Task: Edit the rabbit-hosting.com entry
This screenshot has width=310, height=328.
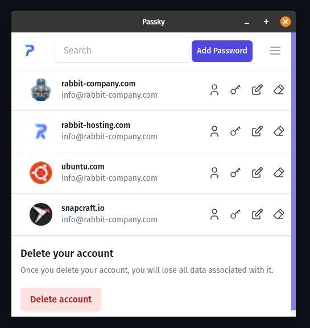Action: tap(257, 131)
